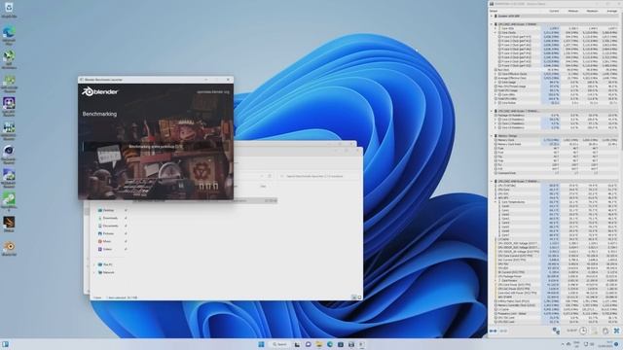Open the Recycle Bin desktop icon
Image resolution: width=623 pixels, height=350 pixels.
[x=9, y=10]
